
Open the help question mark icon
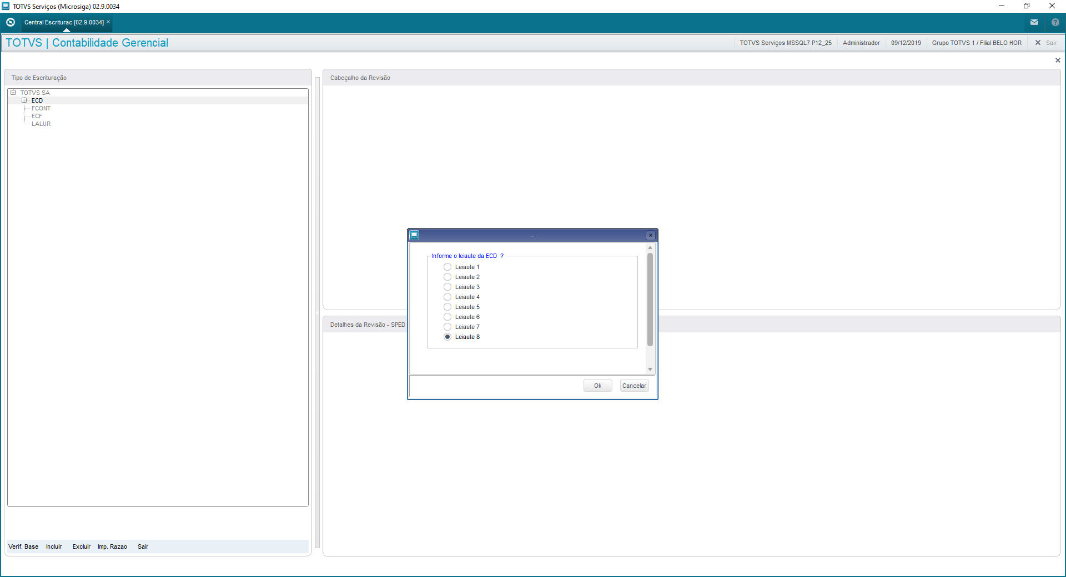(x=1055, y=22)
